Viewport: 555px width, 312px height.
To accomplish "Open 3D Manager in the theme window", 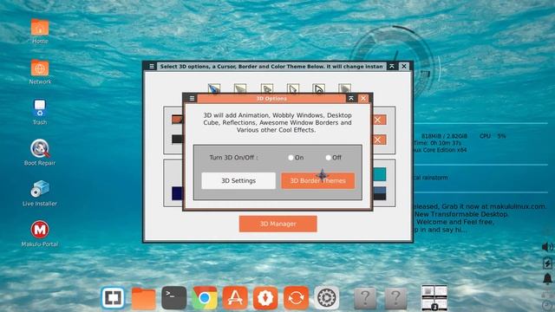I will 277,224.
